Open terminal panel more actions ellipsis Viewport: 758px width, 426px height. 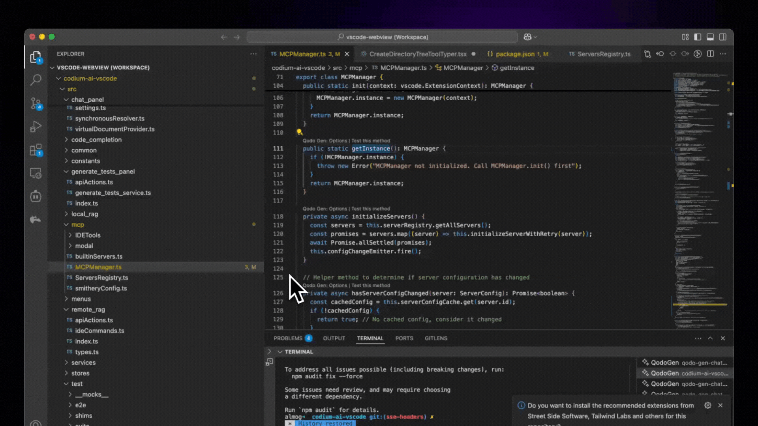click(698, 338)
